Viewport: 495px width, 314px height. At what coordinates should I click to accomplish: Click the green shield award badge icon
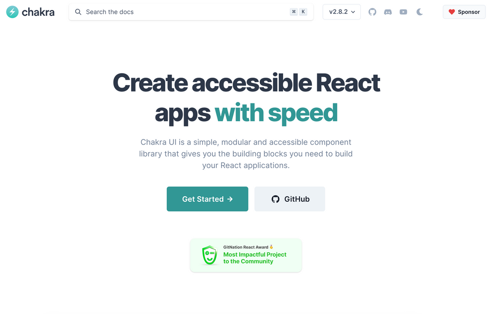(x=209, y=255)
